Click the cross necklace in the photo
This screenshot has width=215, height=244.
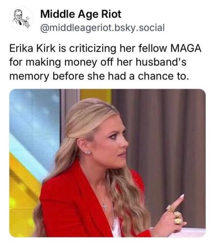105,207
